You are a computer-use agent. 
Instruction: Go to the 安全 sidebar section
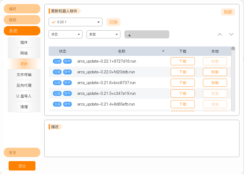pyautogui.click(x=22, y=153)
